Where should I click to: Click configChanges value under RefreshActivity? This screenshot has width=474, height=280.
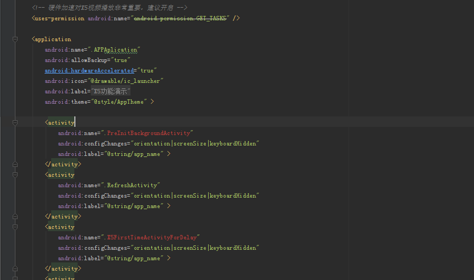pos(195,195)
